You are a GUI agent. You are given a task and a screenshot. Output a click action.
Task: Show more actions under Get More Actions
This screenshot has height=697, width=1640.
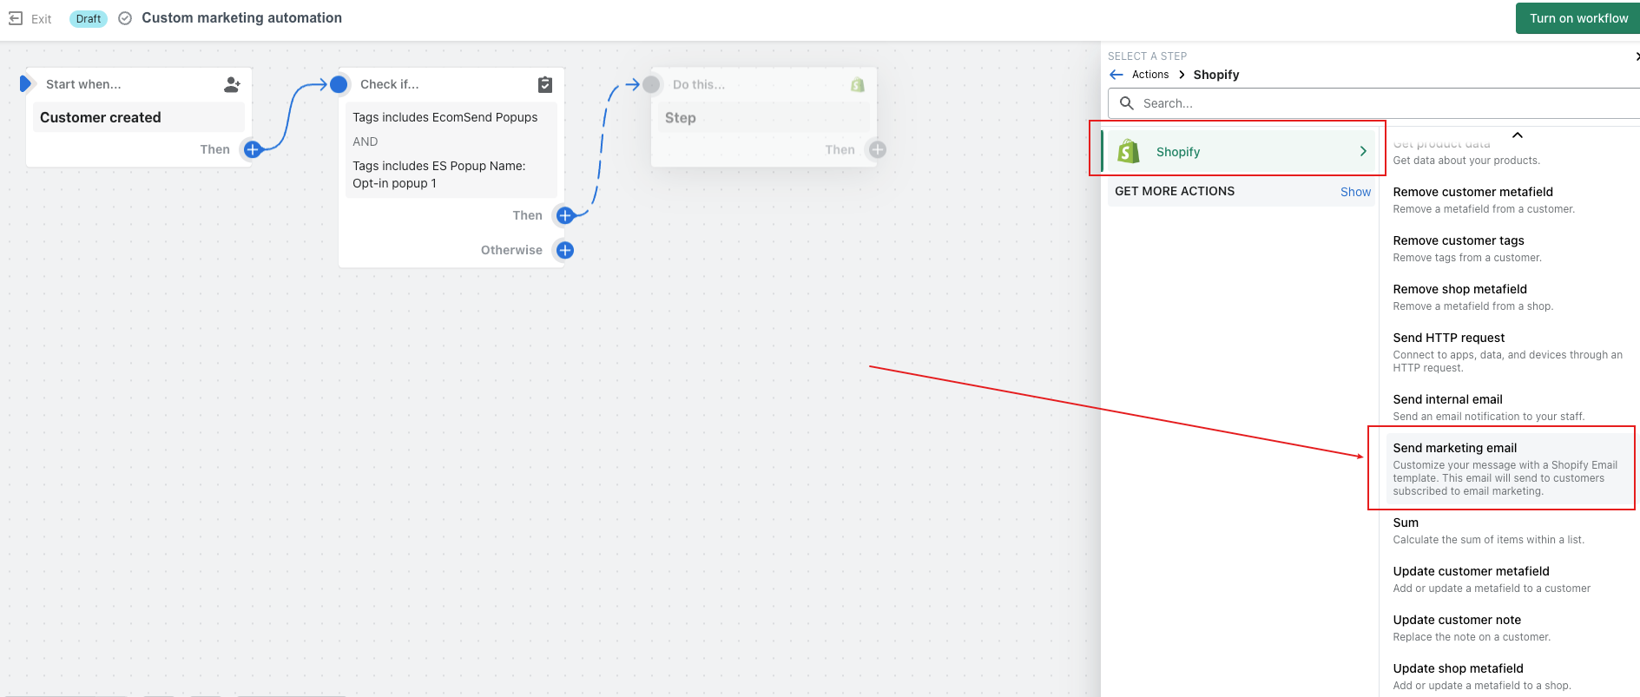tap(1355, 192)
